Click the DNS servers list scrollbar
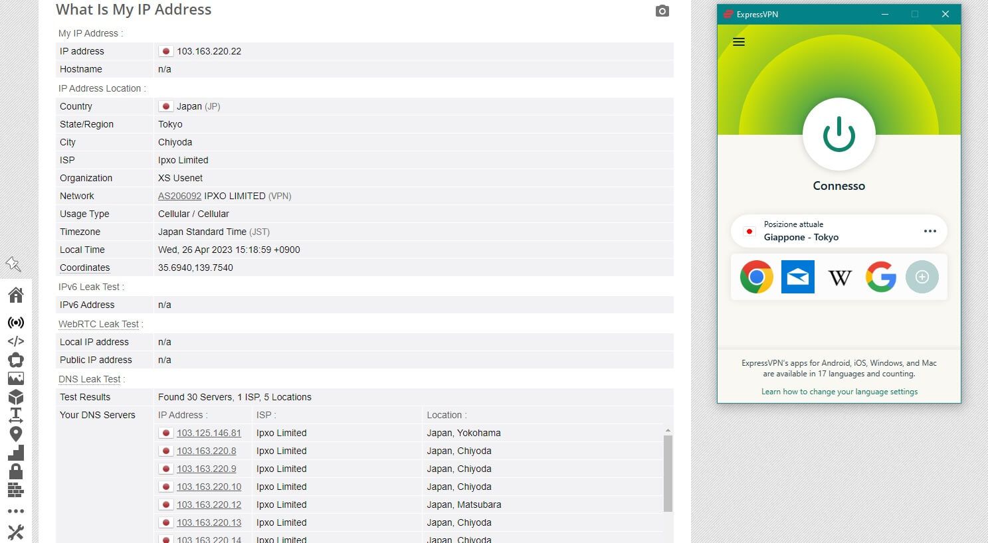988x543 pixels. point(668,473)
